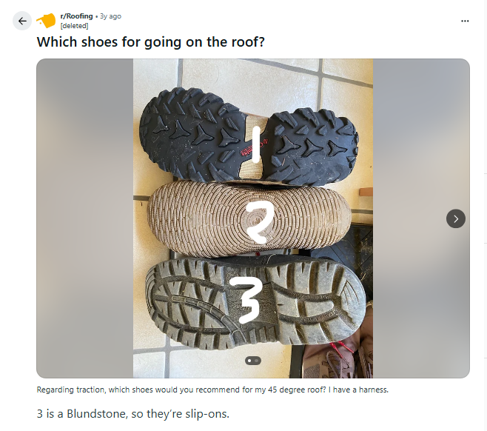Screen dimensions: 487x431
Task: Click the back arrow button
Action: coord(22,21)
